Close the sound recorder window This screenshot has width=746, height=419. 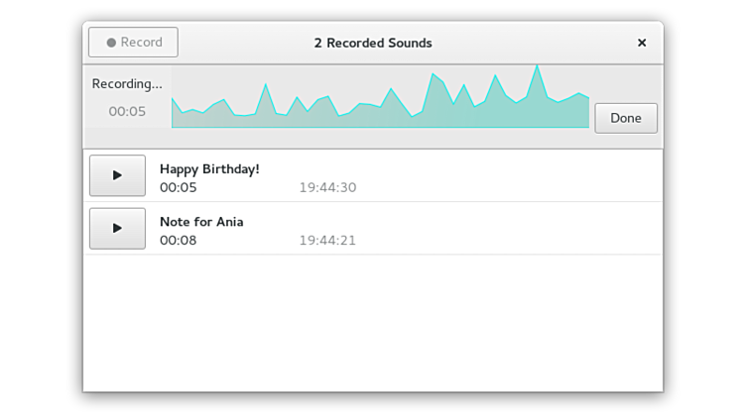(x=642, y=43)
